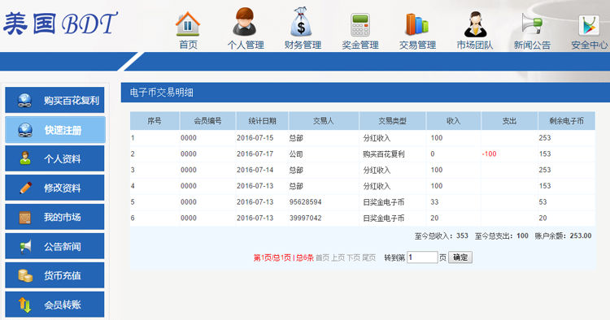Click the bar chart icon for 交易管理

pyautogui.click(x=417, y=24)
